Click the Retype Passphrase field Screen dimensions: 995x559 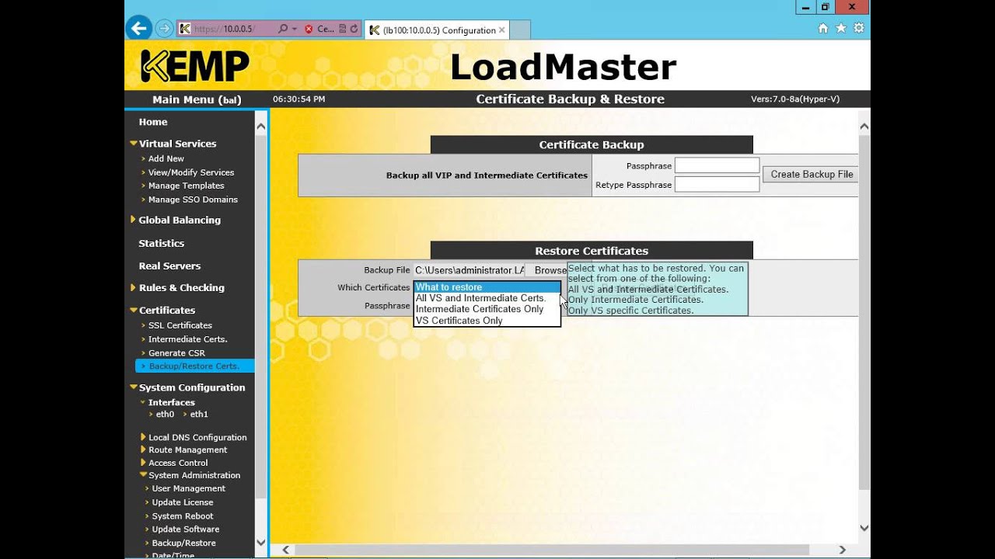tap(717, 185)
